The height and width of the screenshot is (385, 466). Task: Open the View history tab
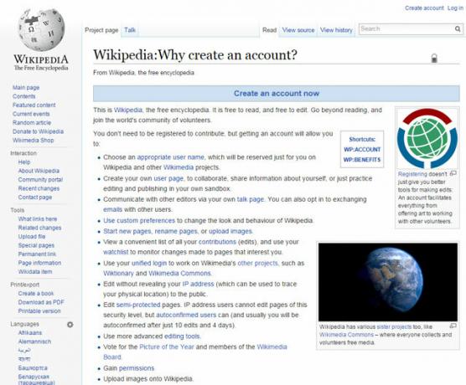(336, 30)
